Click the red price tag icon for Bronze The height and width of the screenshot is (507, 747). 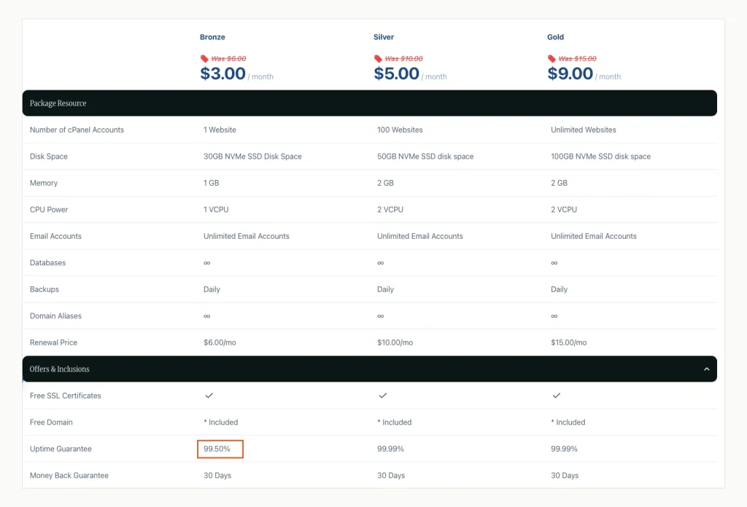204,58
